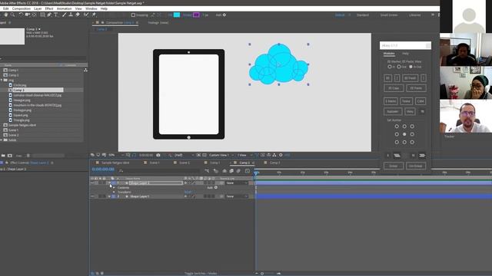Click the Composition Mini-Flowchart icon in timeline
Image resolution: width=492 pixels, height=276 pixels.
207,171
